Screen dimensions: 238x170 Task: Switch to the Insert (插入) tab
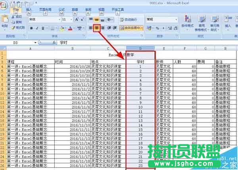(29, 10)
